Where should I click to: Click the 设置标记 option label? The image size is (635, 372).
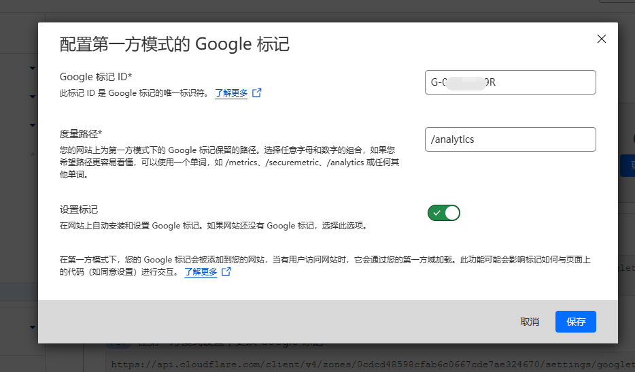point(79,209)
